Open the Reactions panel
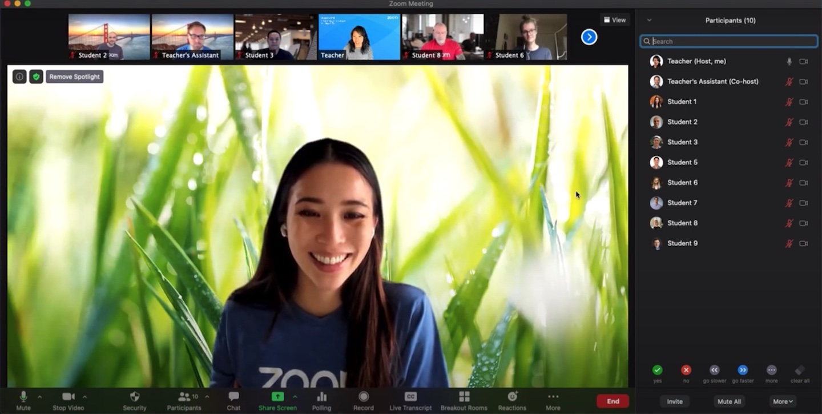The width and height of the screenshot is (822, 414). [x=511, y=400]
